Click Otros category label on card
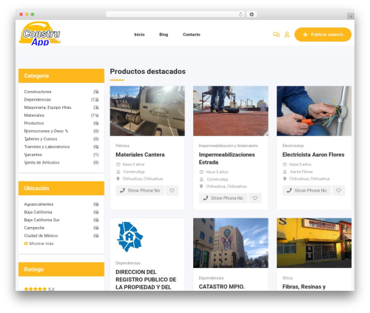The image size is (370, 313). point(287,278)
